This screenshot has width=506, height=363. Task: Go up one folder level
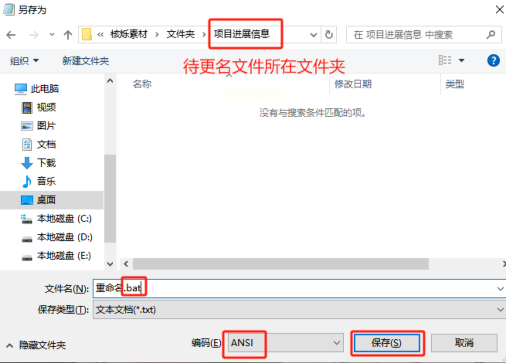(68, 35)
